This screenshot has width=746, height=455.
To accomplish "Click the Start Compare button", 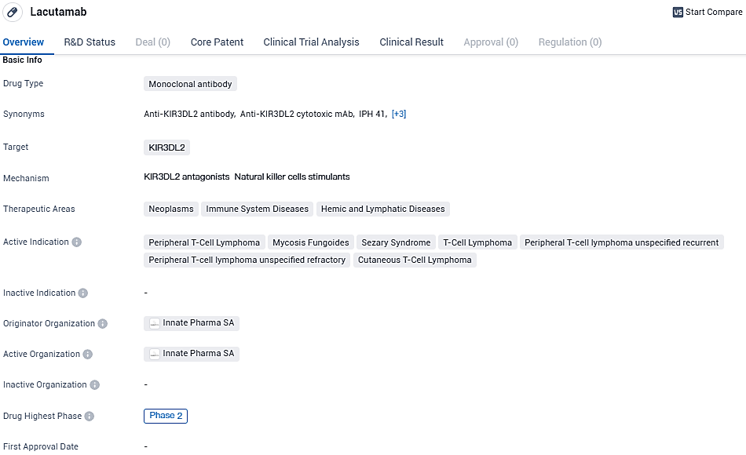I will pyautogui.click(x=713, y=12).
